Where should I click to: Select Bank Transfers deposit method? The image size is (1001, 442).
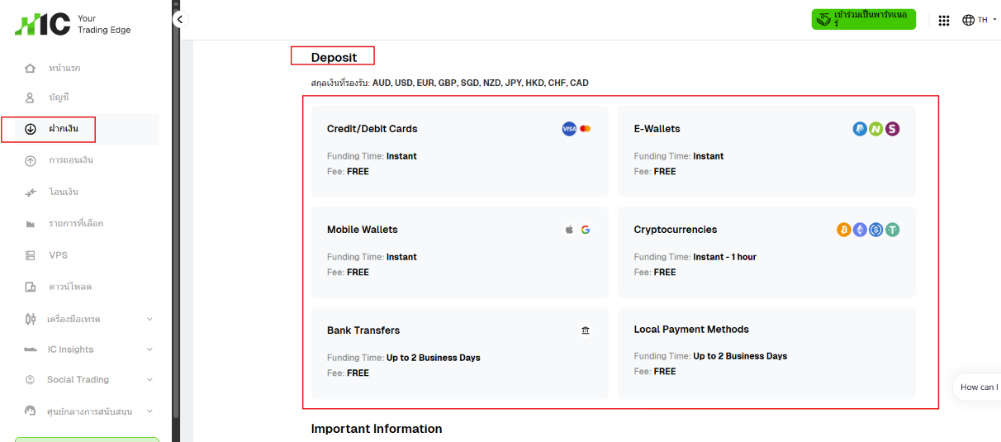tap(460, 353)
